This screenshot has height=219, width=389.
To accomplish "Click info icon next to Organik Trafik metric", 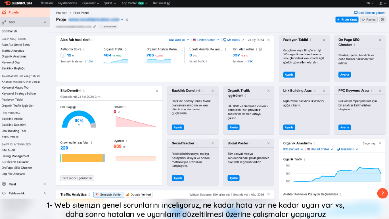I will tap(125, 49).
